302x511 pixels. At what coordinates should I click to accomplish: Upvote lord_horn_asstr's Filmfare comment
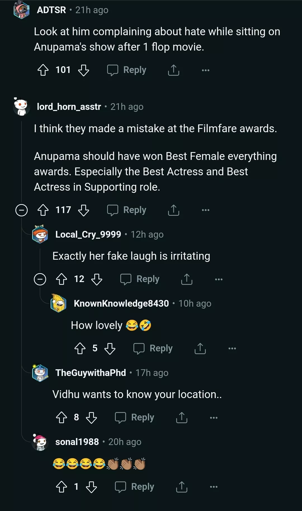pyautogui.click(x=43, y=210)
